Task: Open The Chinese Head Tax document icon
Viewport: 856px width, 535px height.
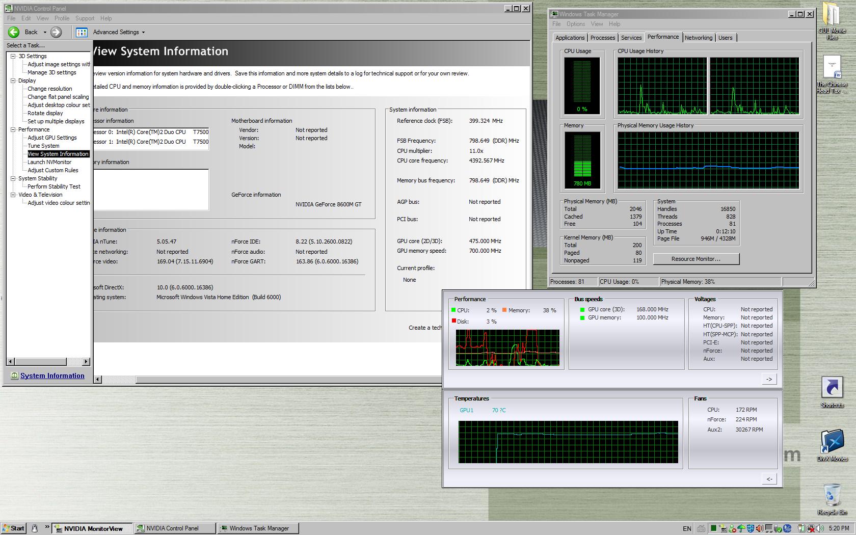Action: click(832, 74)
